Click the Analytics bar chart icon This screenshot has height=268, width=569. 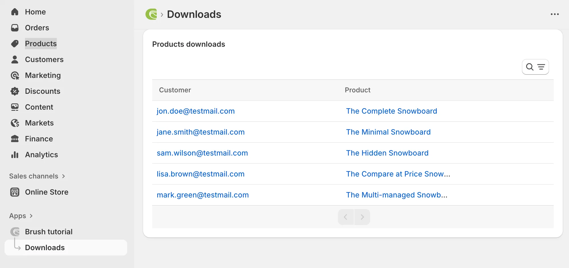15,155
